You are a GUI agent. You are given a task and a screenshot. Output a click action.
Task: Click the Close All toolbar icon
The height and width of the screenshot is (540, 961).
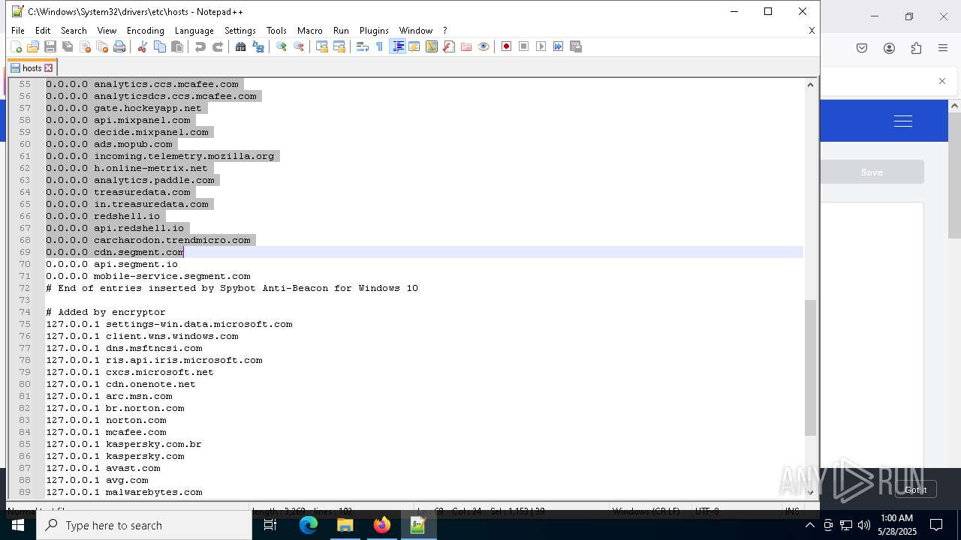click(102, 46)
